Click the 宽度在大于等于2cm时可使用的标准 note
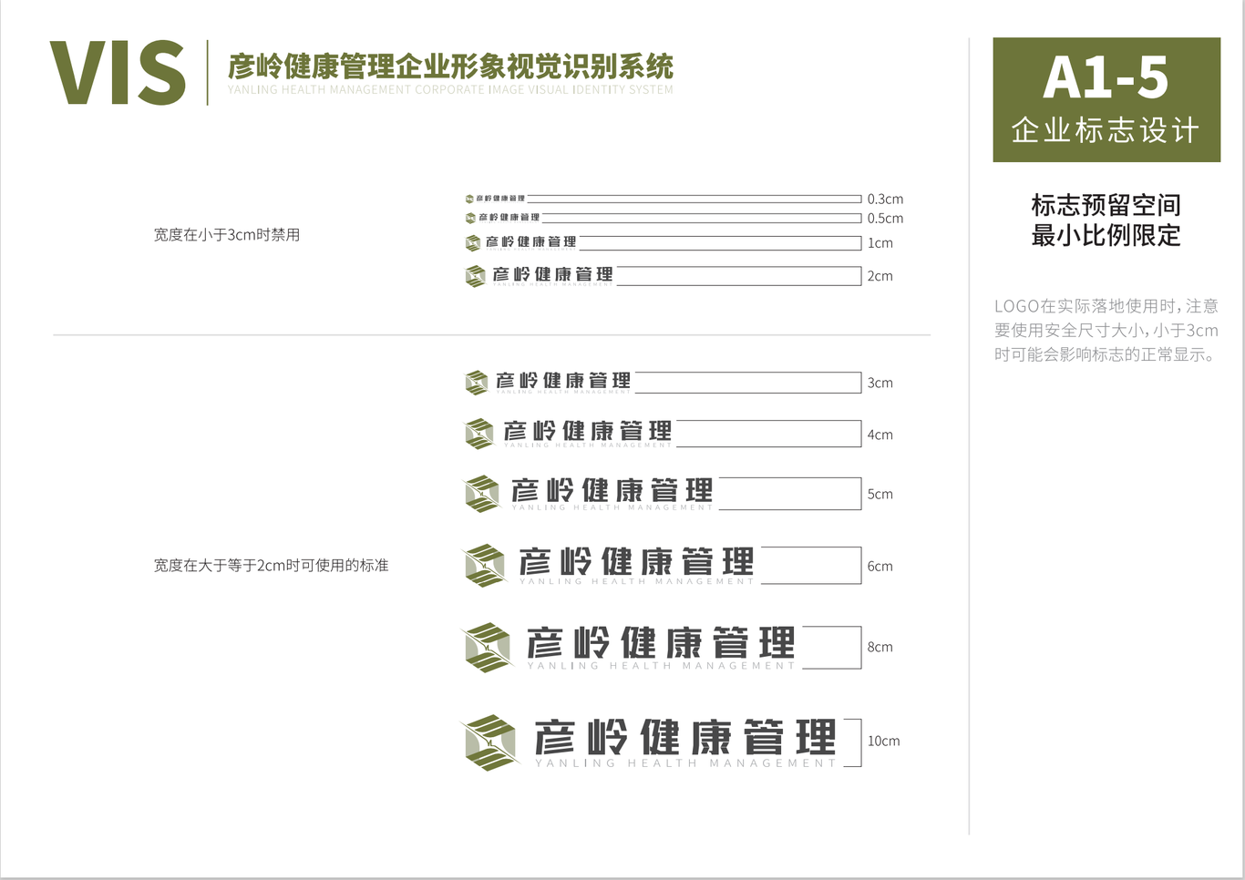This screenshot has height=880, width=1245. click(271, 566)
